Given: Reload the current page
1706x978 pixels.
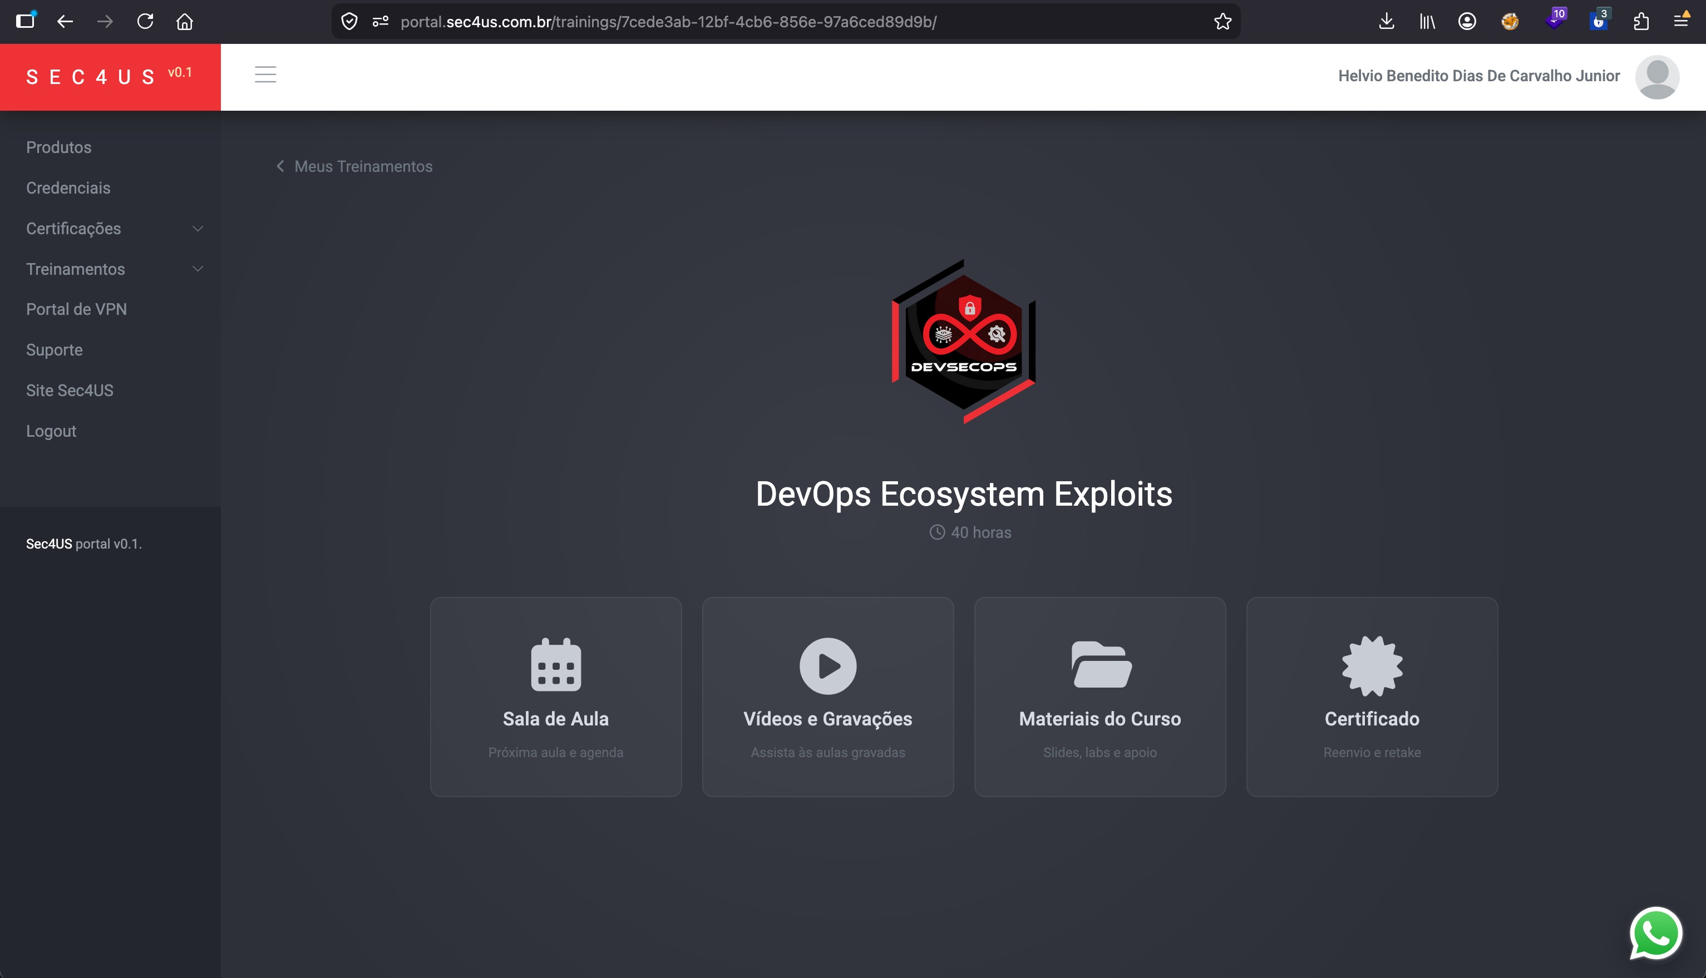Looking at the screenshot, I should pyautogui.click(x=145, y=22).
